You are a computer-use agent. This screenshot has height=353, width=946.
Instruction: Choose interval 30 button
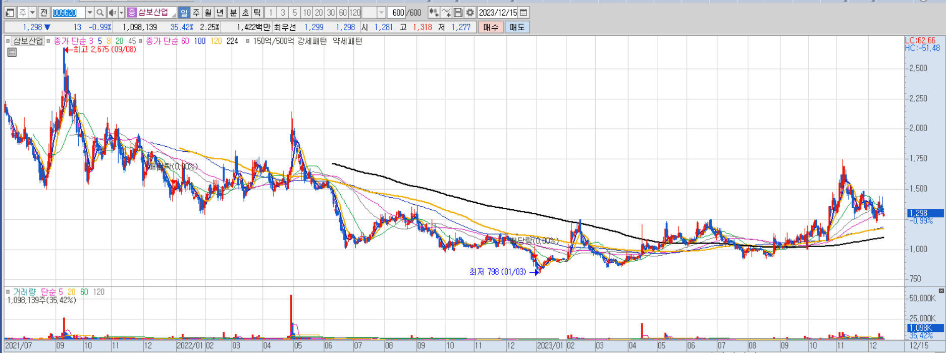pos(331,13)
